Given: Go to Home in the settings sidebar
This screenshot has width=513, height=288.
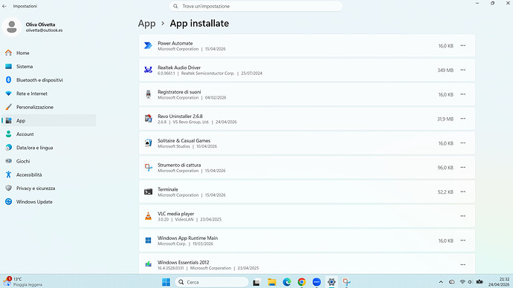Looking at the screenshot, I should [49, 53].
